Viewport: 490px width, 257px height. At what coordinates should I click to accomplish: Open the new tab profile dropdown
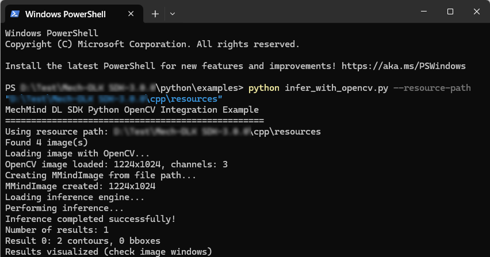click(x=172, y=14)
